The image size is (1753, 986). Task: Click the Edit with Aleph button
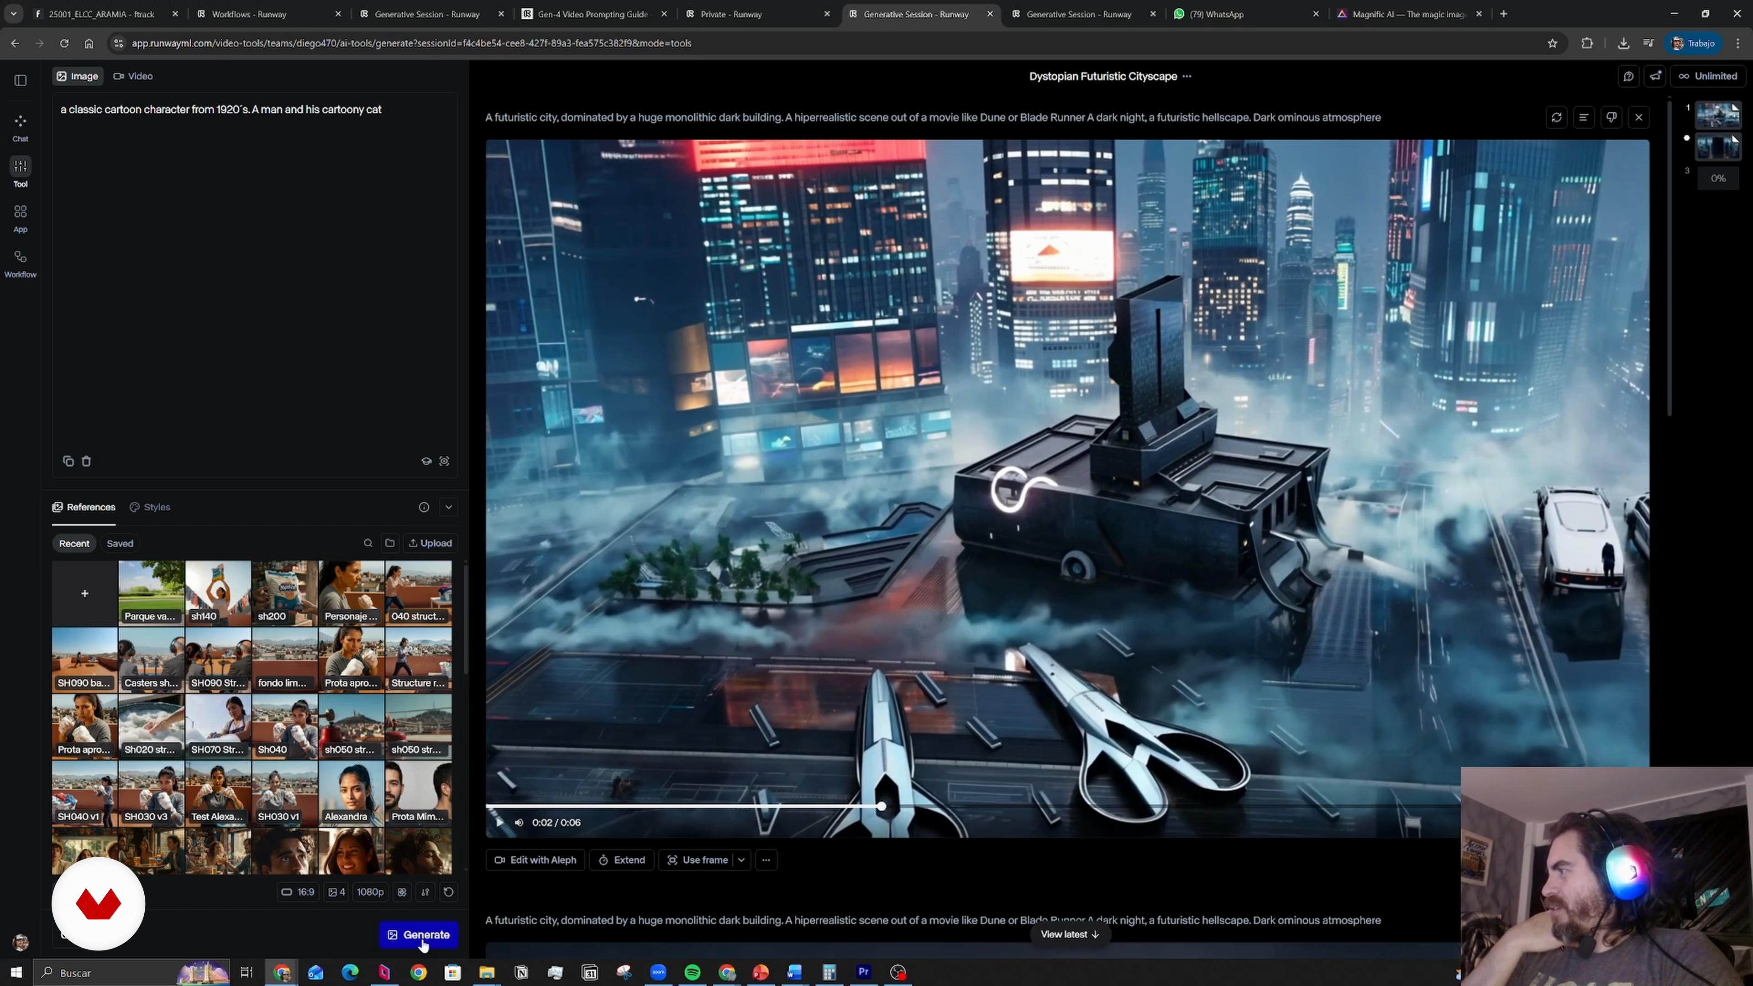[535, 860]
